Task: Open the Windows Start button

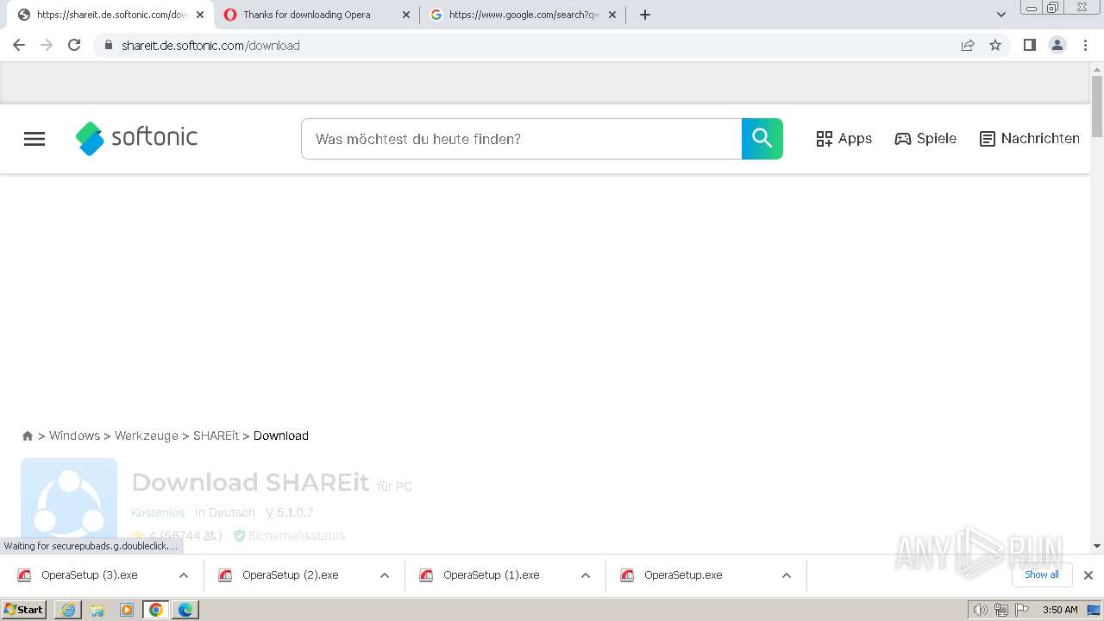Action: [x=24, y=610]
